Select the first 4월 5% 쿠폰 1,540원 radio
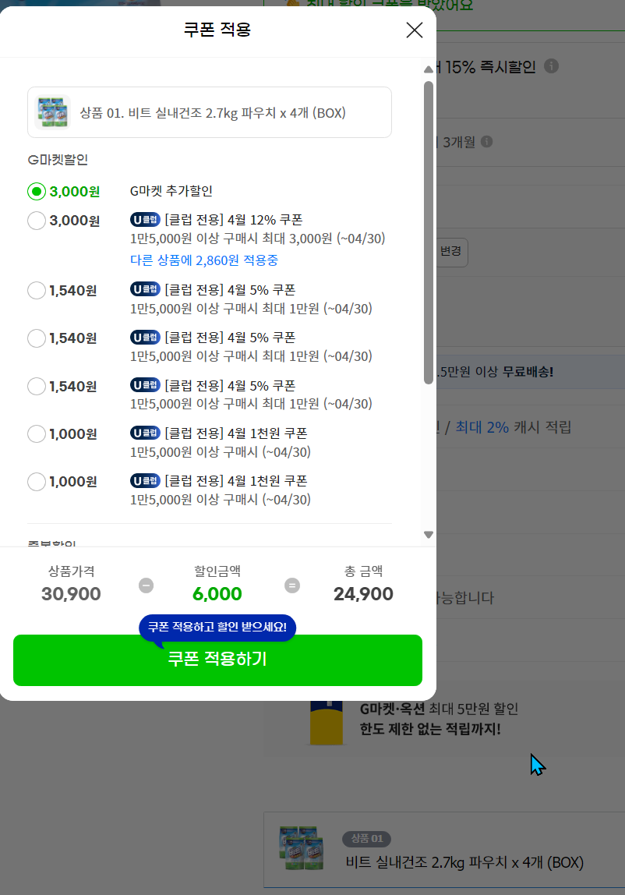625x895 pixels. click(37, 291)
